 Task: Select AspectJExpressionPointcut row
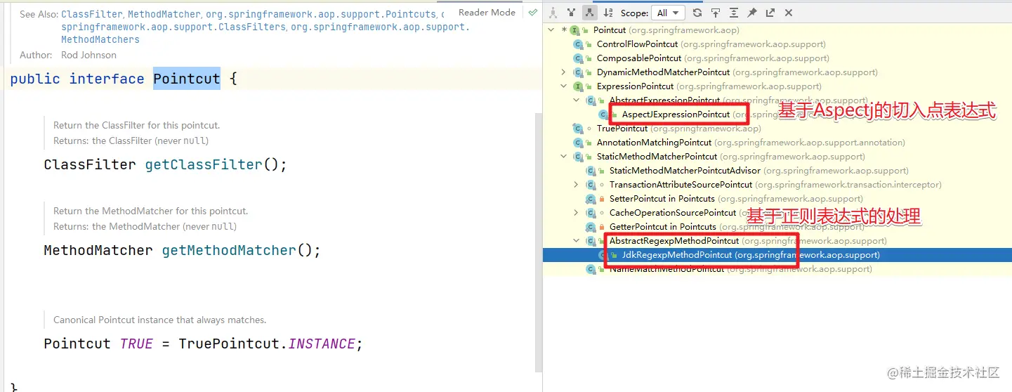[777, 115]
